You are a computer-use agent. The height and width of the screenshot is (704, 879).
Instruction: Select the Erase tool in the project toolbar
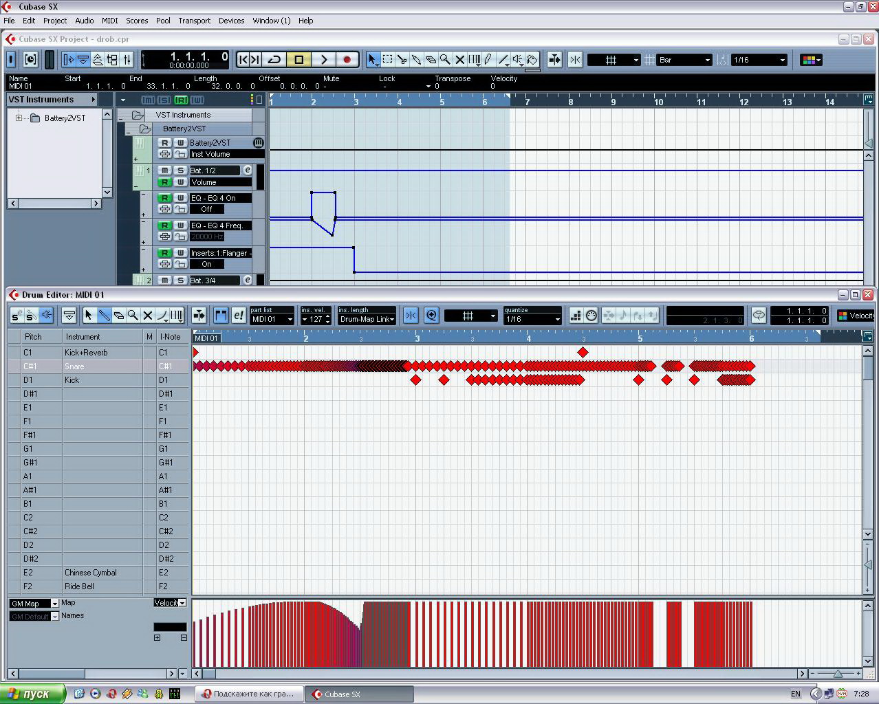tap(431, 60)
